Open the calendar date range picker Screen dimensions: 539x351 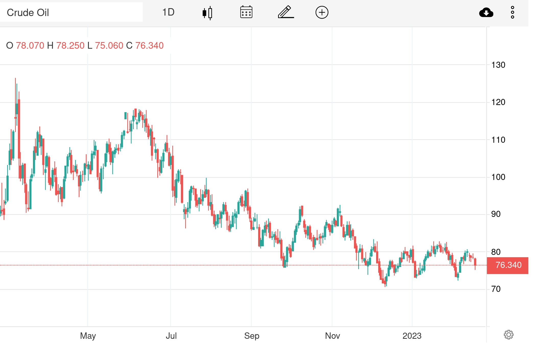click(246, 12)
